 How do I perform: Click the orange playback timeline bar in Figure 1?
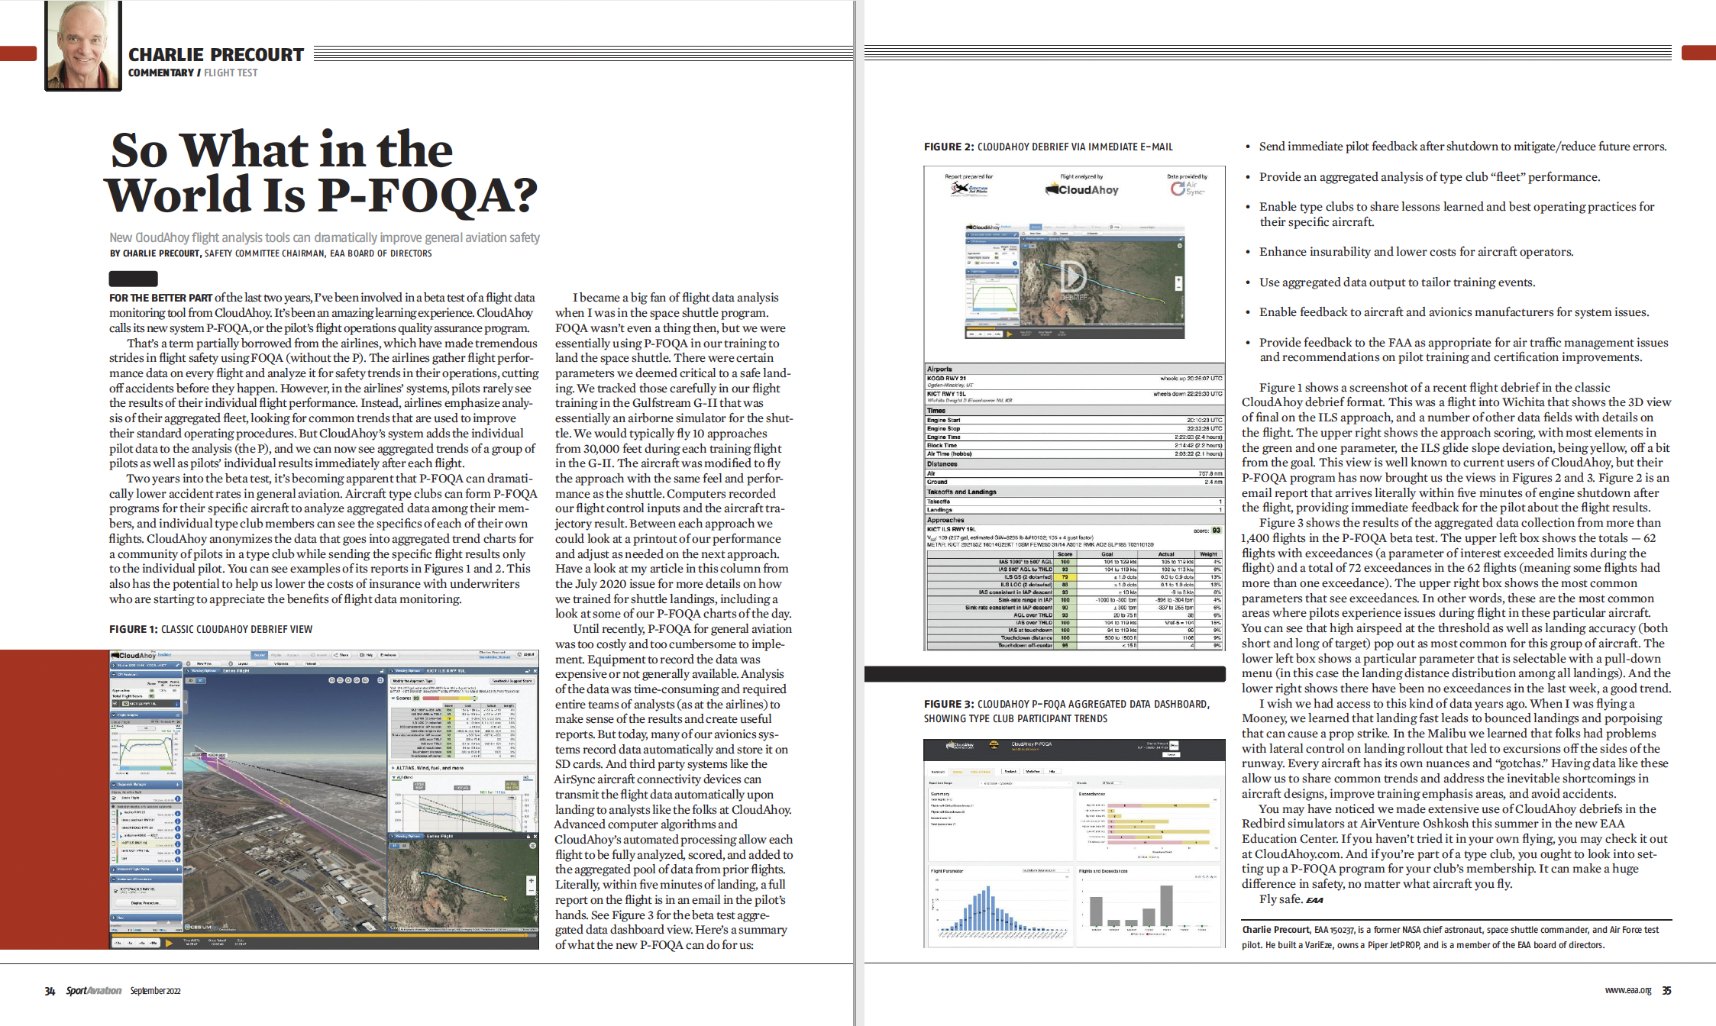(x=325, y=935)
